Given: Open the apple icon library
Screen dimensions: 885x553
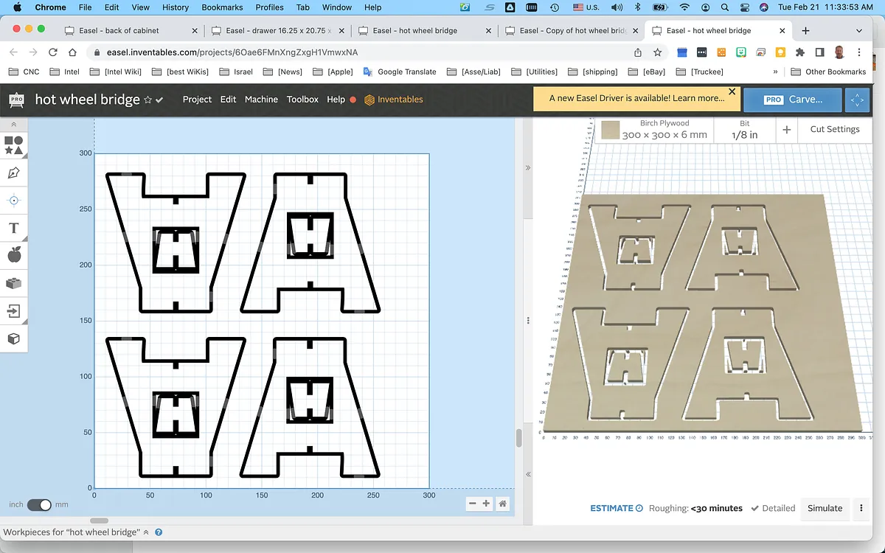Looking at the screenshot, I should [13, 256].
